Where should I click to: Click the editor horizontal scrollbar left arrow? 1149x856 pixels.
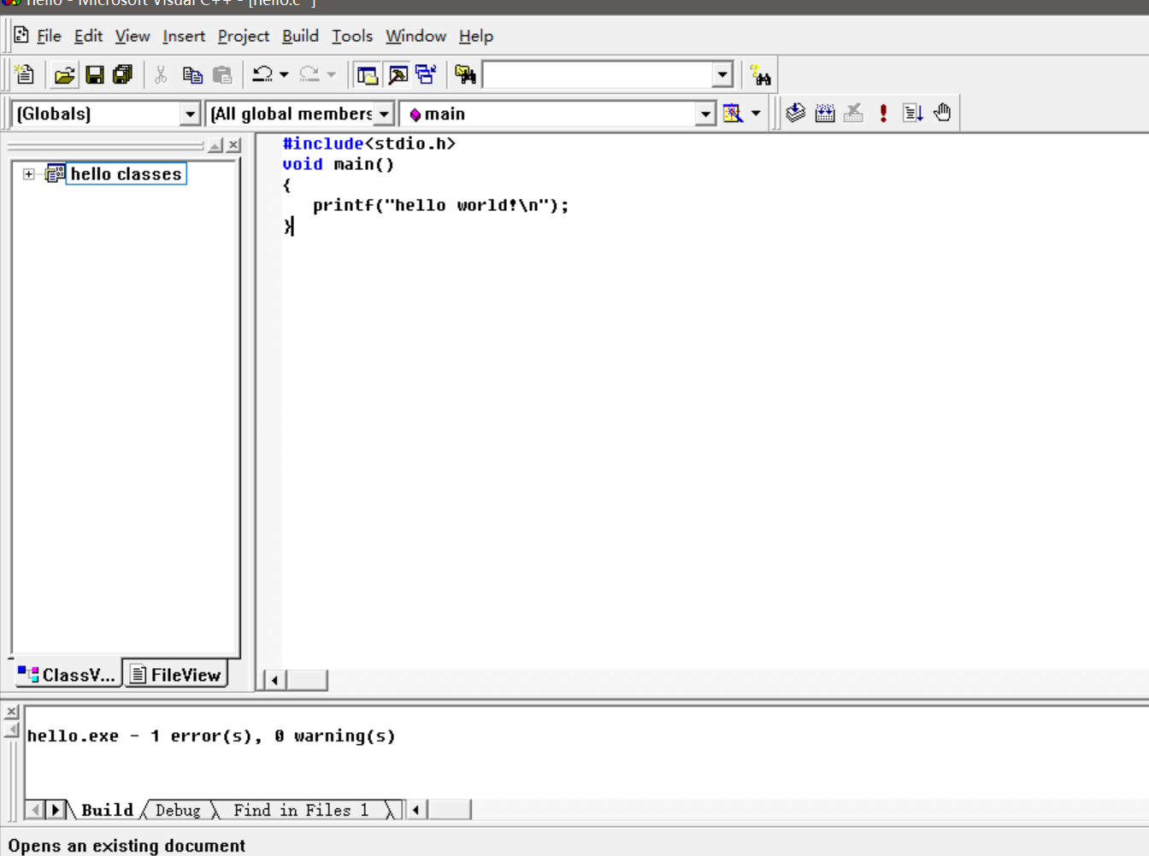tap(274, 680)
